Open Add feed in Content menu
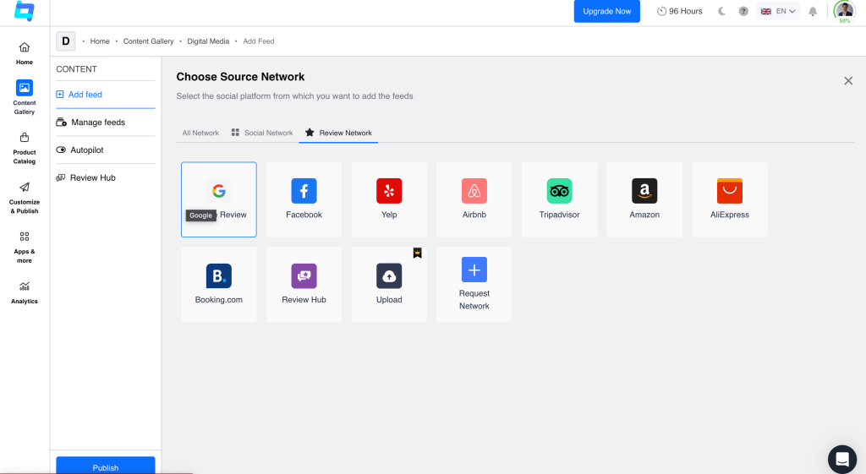The image size is (866, 474). tap(106, 95)
